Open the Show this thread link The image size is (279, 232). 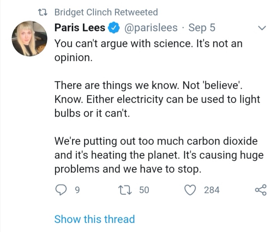[x=95, y=219]
